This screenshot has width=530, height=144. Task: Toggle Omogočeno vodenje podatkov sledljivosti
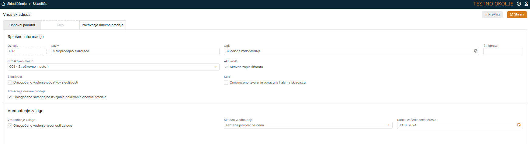(10, 83)
